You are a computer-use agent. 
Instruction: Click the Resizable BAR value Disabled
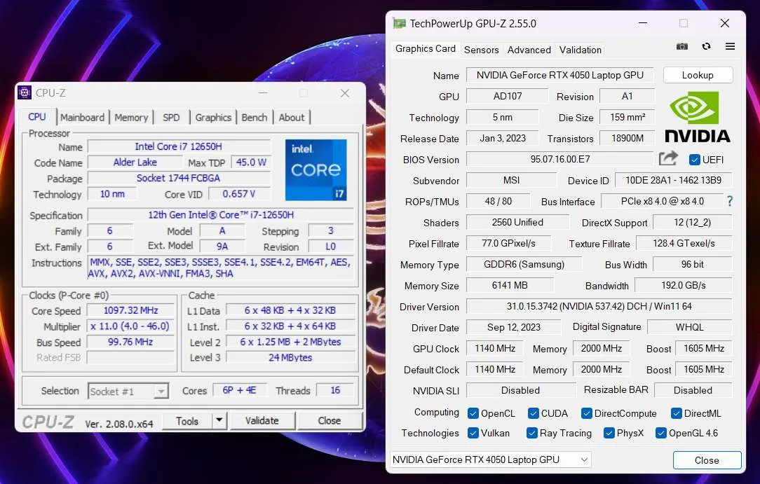coord(693,390)
